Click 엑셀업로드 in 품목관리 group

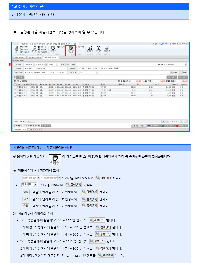coord(43,52)
